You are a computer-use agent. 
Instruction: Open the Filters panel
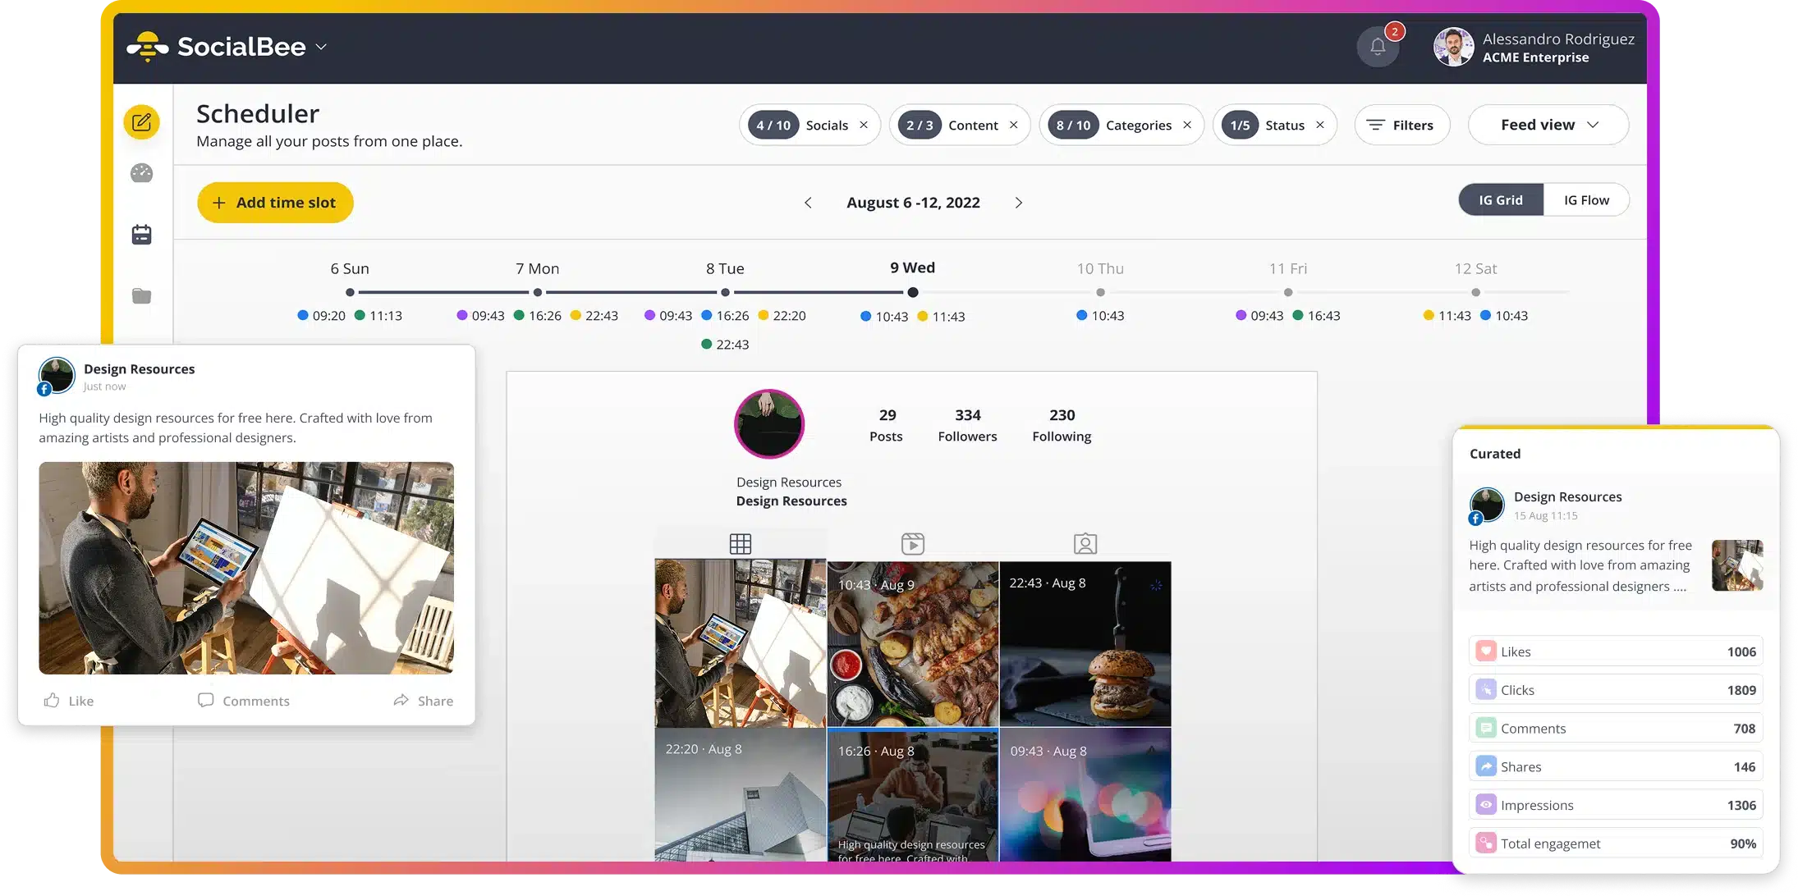[1401, 125]
